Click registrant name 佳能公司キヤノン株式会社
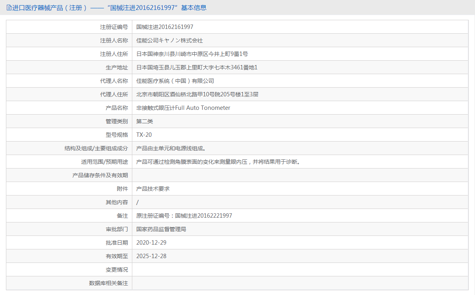The image size is (475, 295). point(169,40)
